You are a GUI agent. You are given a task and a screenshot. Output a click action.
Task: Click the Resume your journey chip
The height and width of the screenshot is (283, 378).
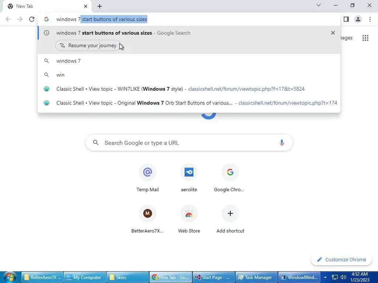pyautogui.click(x=88, y=45)
